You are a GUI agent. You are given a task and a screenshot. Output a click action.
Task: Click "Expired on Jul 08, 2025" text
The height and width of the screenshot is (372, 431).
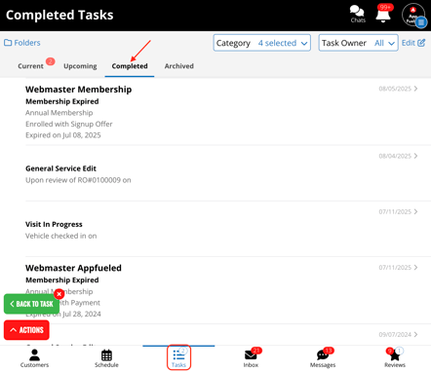pos(63,135)
